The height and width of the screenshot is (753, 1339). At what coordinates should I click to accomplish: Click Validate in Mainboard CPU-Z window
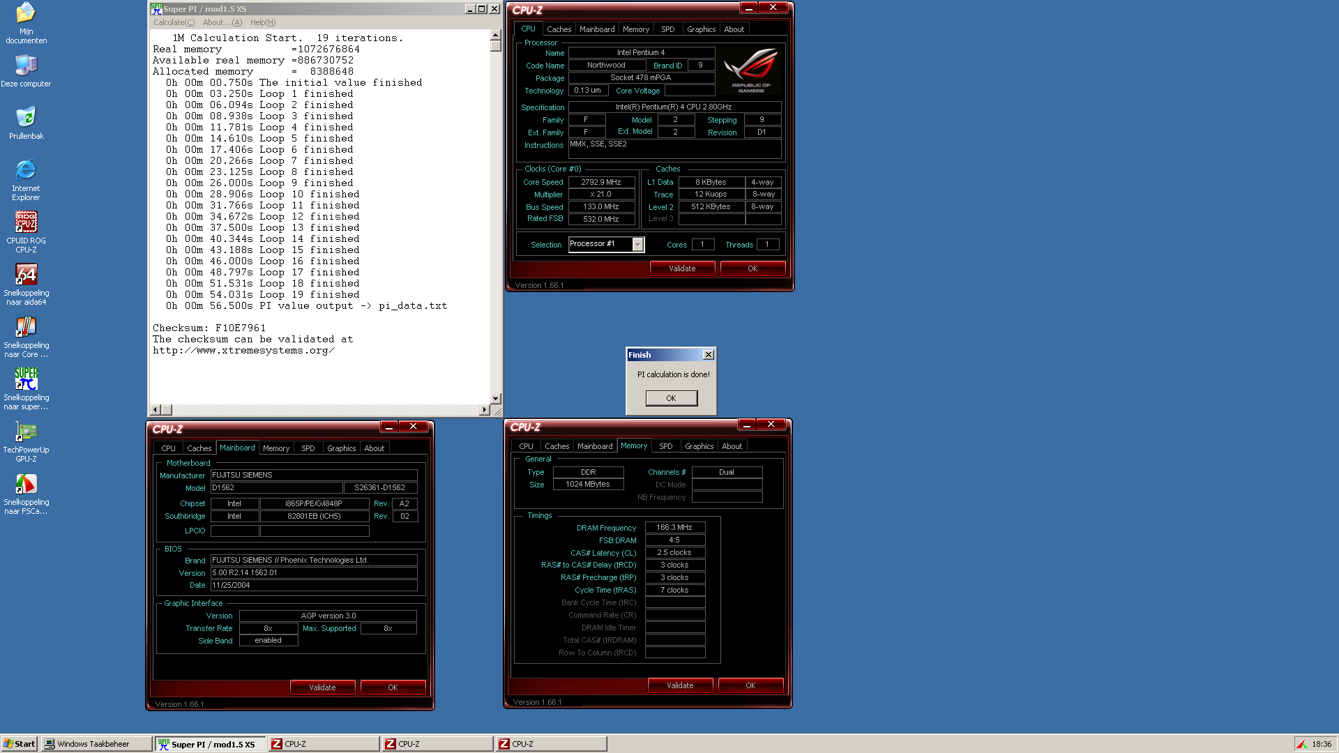pyautogui.click(x=322, y=687)
